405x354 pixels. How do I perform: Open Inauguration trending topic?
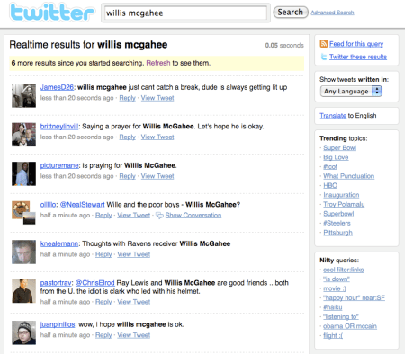point(341,195)
